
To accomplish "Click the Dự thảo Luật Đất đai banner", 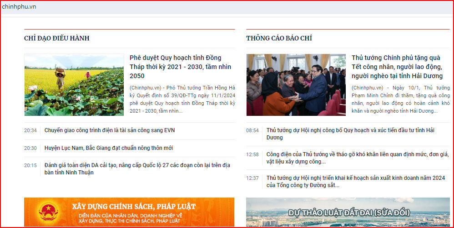I will (348, 212).
